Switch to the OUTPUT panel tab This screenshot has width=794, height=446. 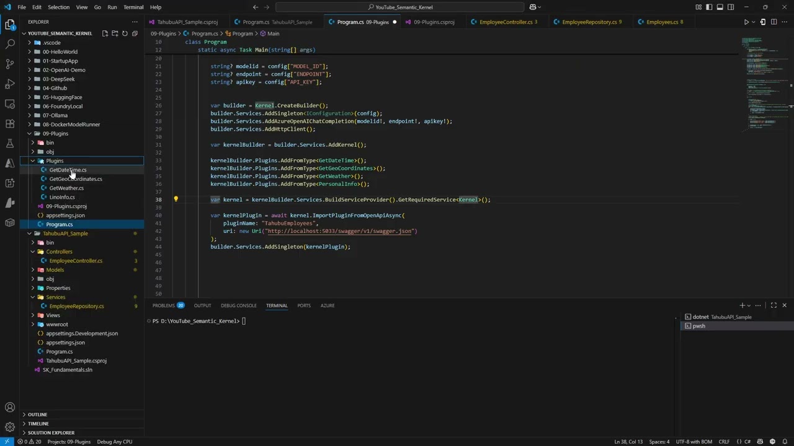click(x=202, y=305)
